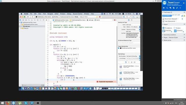Select the Cocoa Touch Class template
The image size is (186, 105).
pyautogui.click(x=130, y=67)
